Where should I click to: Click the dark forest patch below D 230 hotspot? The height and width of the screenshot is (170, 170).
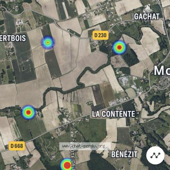[130, 57]
